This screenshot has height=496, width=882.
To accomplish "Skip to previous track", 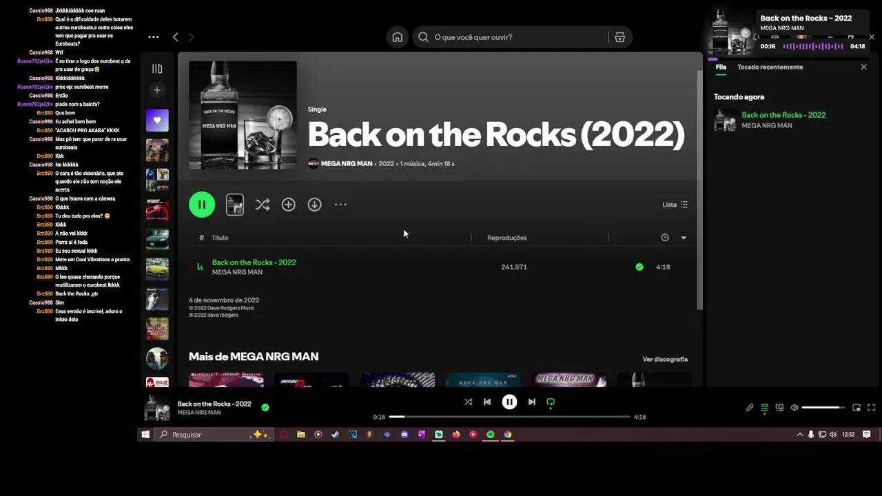I will 487,402.
